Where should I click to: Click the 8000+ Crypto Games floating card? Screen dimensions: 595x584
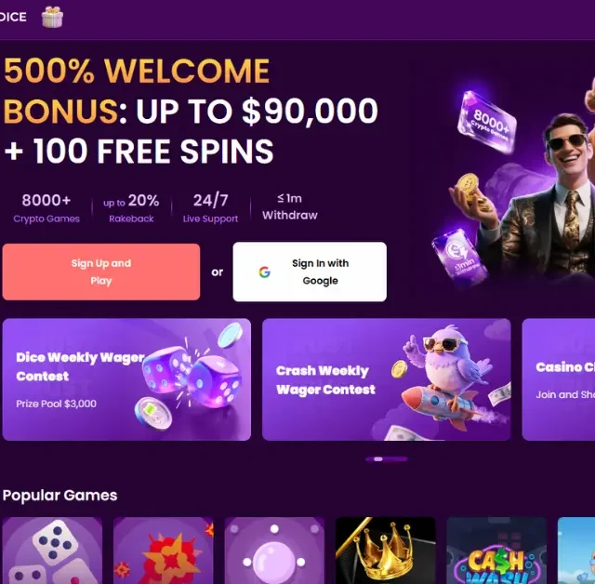pos(487,122)
